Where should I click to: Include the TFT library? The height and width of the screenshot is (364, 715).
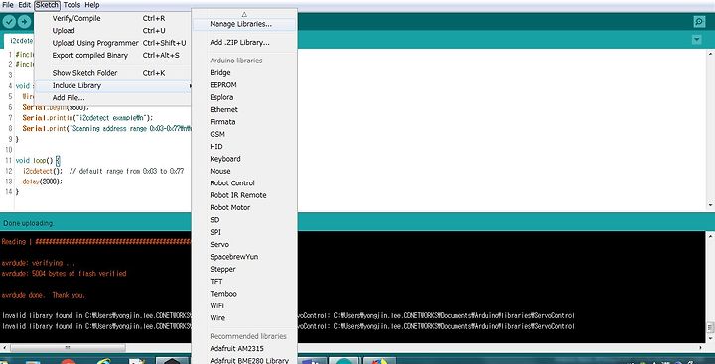244,282
